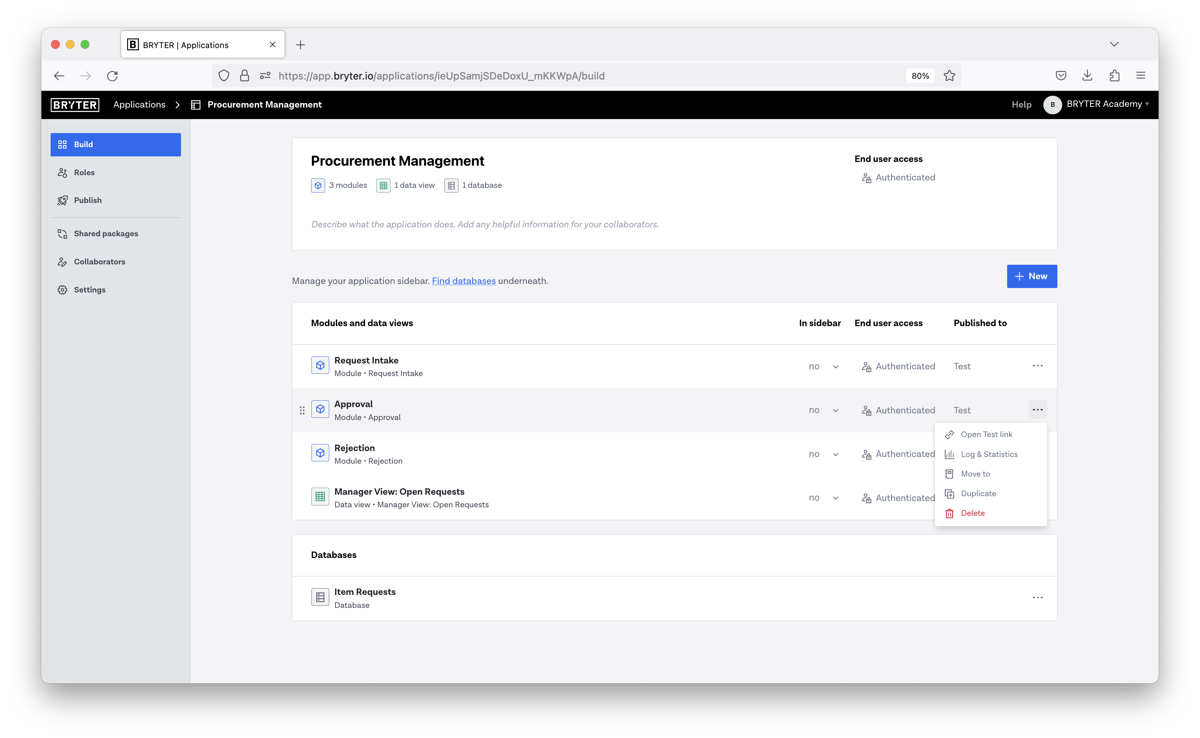The width and height of the screenshot is (1200, 738).
Task: Expand In sidebar dropdown for Request Intake
Action: (824, 366)
